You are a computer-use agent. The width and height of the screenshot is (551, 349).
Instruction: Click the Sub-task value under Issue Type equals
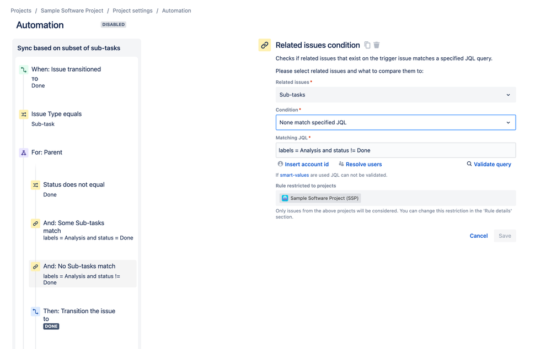click(x=43, y=124)
